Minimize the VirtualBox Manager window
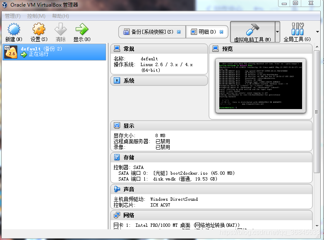 point(284,3)
